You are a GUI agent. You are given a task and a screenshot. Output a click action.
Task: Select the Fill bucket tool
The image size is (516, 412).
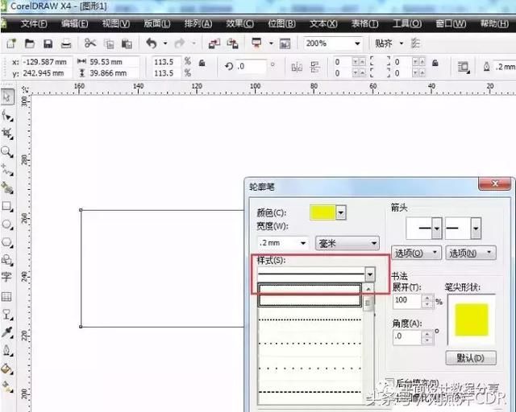click(7, 369)
